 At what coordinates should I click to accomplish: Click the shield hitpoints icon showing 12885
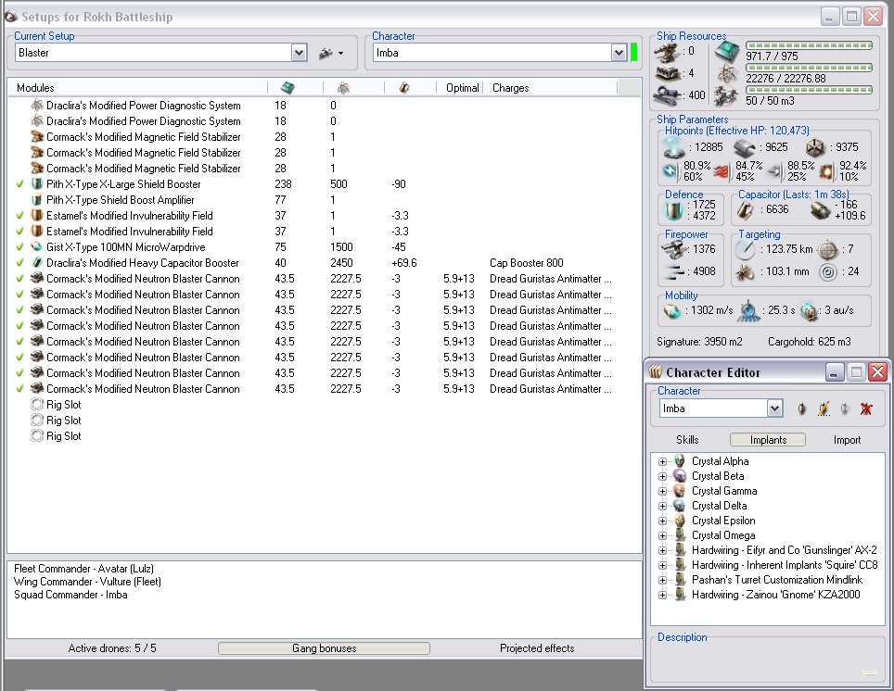pos(675,147)
